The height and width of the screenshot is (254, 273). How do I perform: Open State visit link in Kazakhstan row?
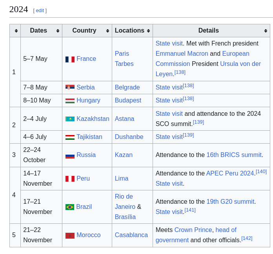point(169,113)
